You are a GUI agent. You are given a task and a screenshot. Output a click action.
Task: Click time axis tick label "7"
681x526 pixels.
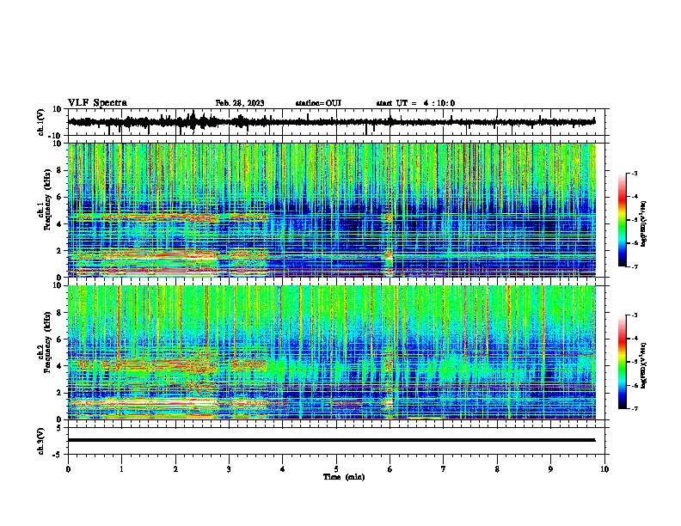click(x=444, y=469)
